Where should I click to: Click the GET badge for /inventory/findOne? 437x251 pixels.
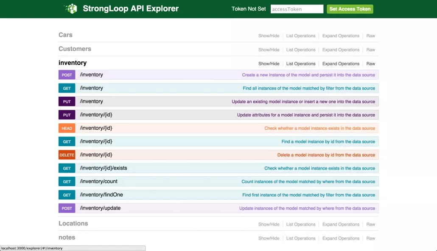67,195
